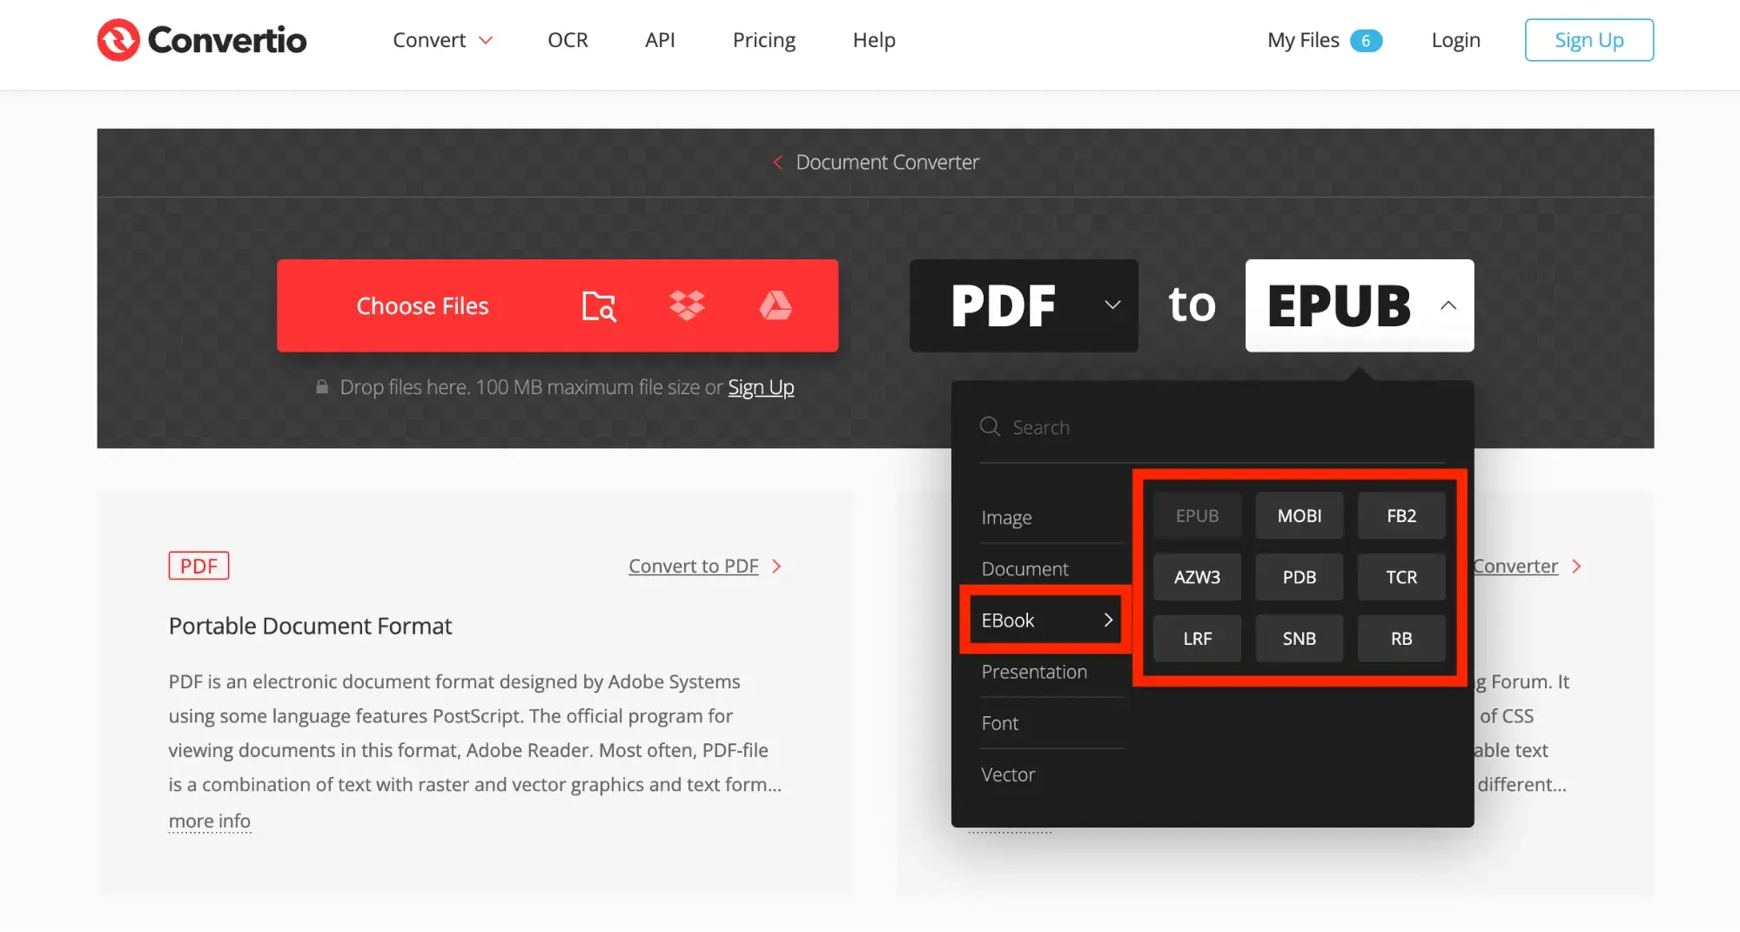The width and height of the screenshot is (1740, 932).
Task: Choose the RB format
Action: point(1401,639)
